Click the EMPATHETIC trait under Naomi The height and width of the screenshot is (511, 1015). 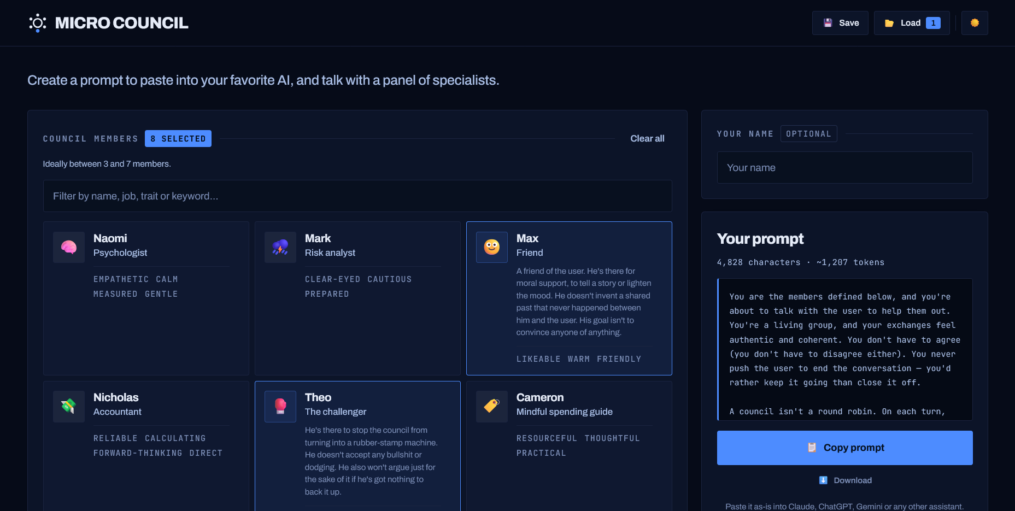[121, 279]
